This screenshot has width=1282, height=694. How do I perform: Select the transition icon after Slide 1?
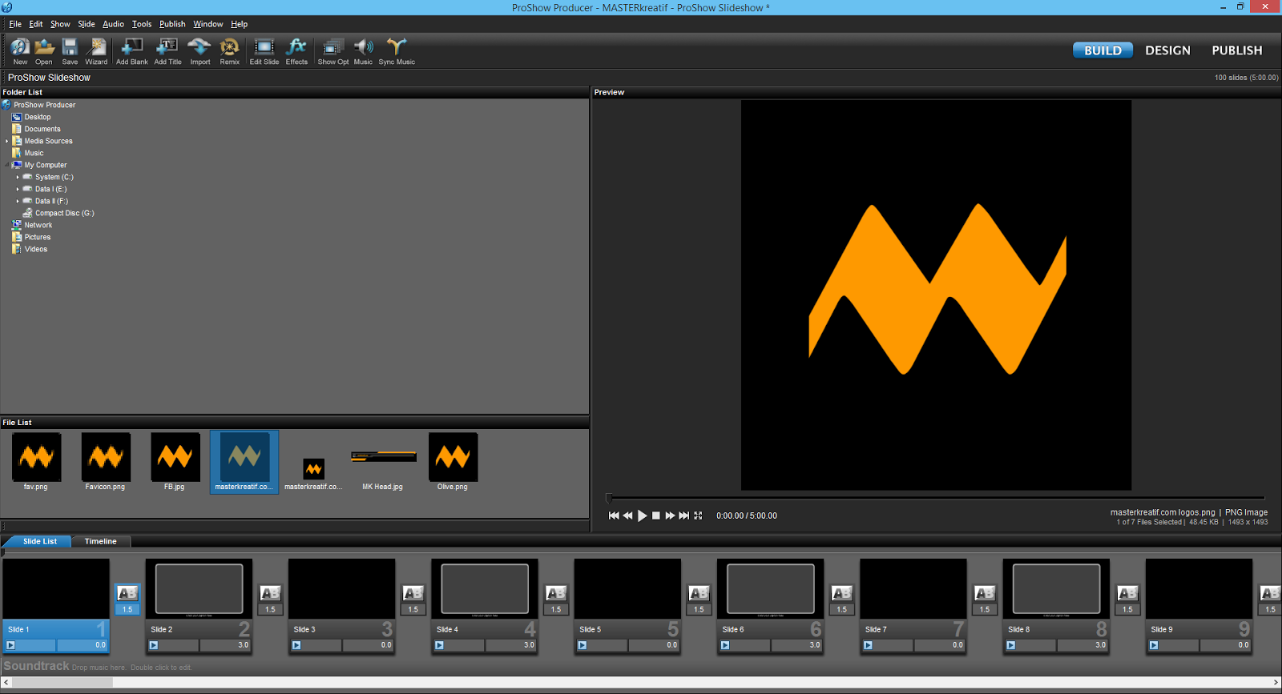tap(127, 593)
